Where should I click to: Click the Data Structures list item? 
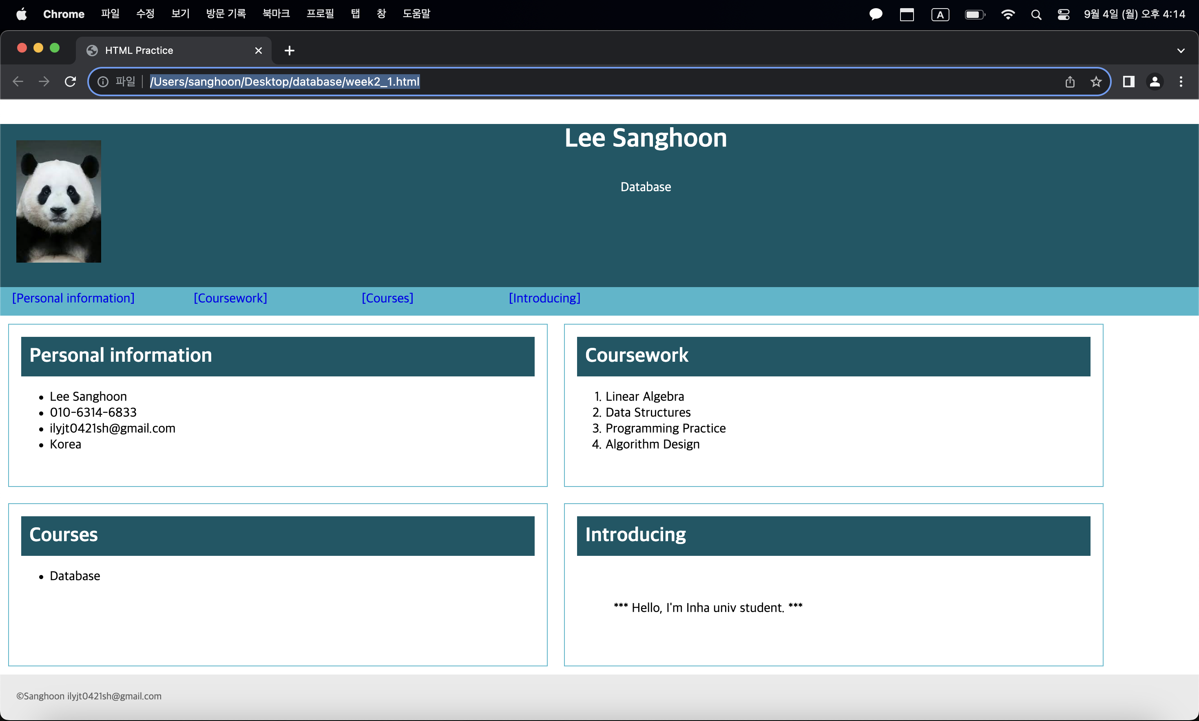pyautogui.click(x=648, y=412)
